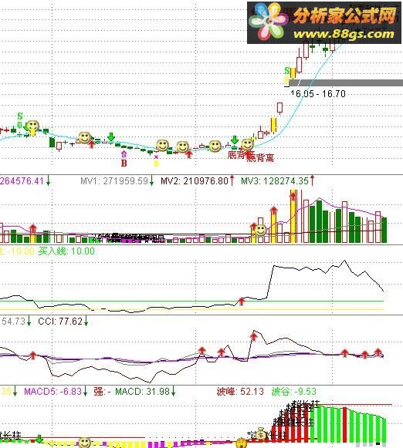Viewport: 403px width, 448px height.
Task: Click red arrow atop tallest yellow volume bar
Action: (293, 196)
